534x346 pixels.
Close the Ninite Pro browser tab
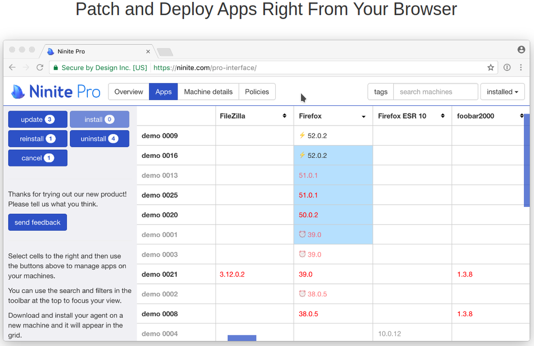click(148, 51)
